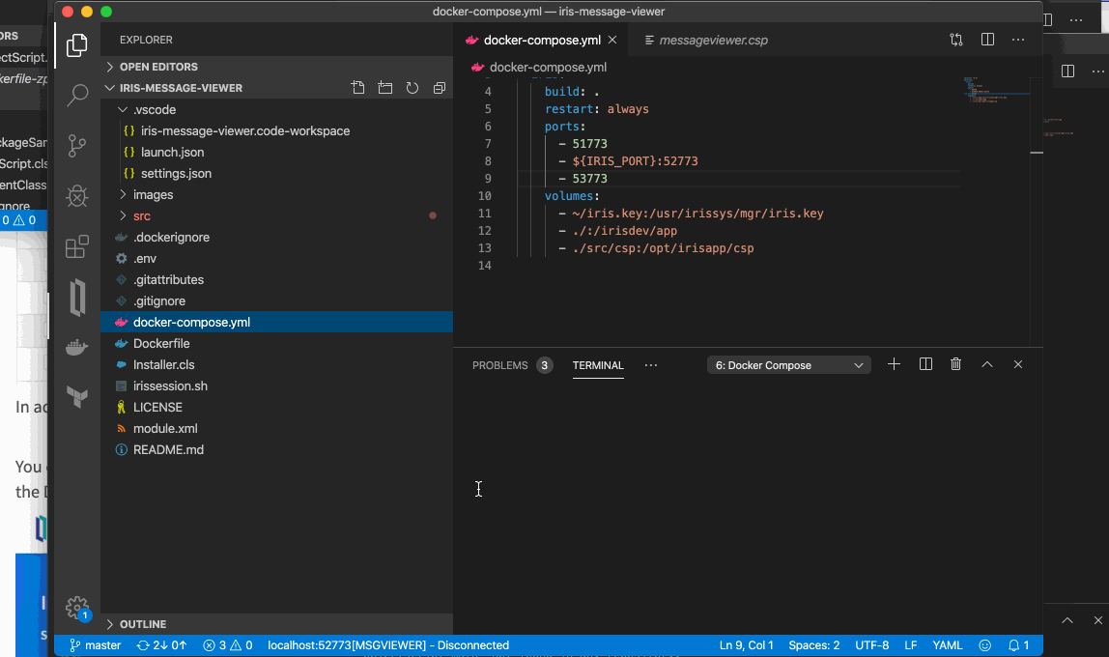Open the terminal selector 6: Docker Compose dropdown
Screen dimensions: 1109x657
788,365
